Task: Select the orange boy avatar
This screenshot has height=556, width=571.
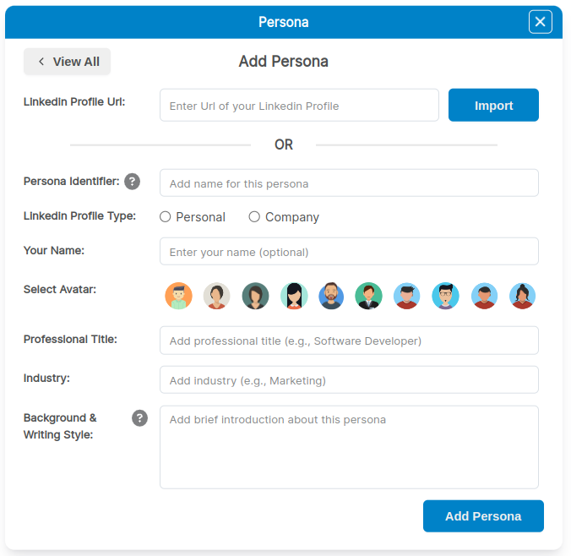Action: (178, 296)
